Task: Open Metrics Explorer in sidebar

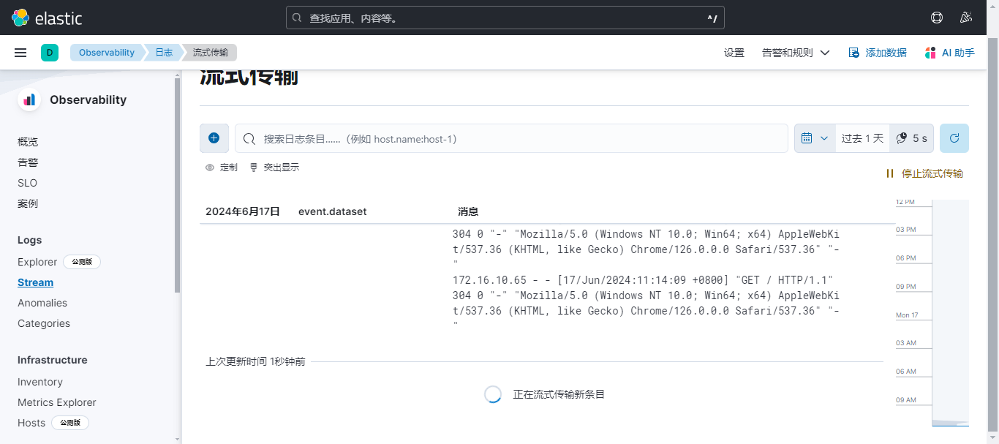Action: pos(57,402)
